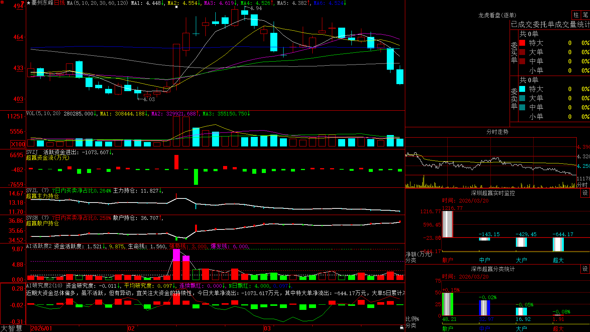Screen dimensions: 590x332
Task: Click the 分时走势 panel title
Action: click(x=497, y=132)
